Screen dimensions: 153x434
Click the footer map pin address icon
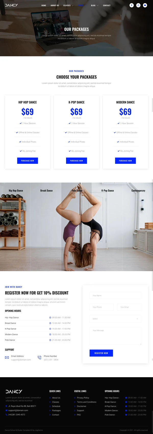(x=6, y=406)
